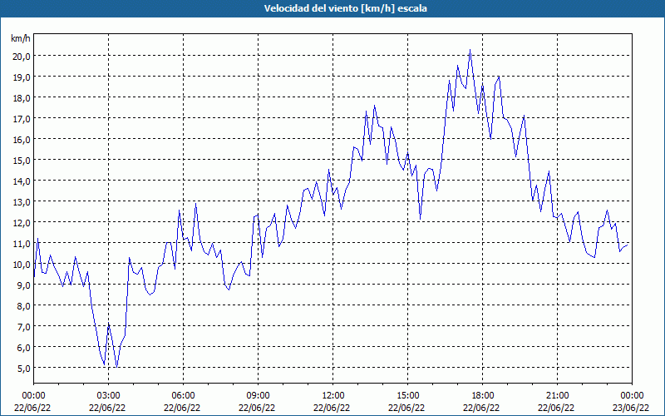Select the 7,0 y-axis value
Screen dimensions: 665x416
(23, 327)
